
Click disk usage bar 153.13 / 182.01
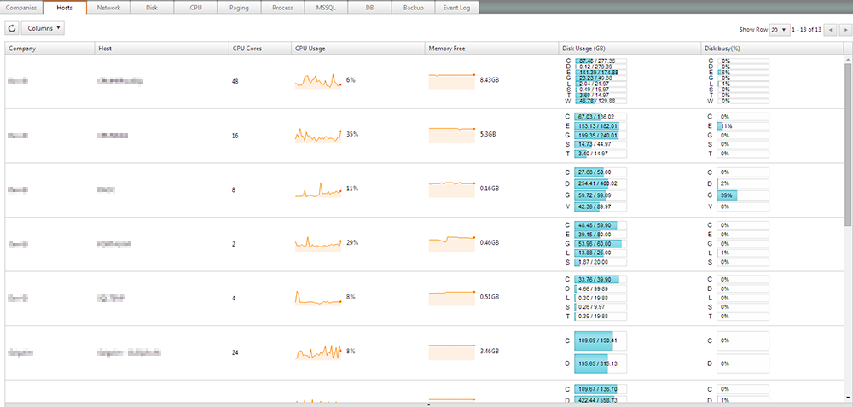[x=601, y=125]
